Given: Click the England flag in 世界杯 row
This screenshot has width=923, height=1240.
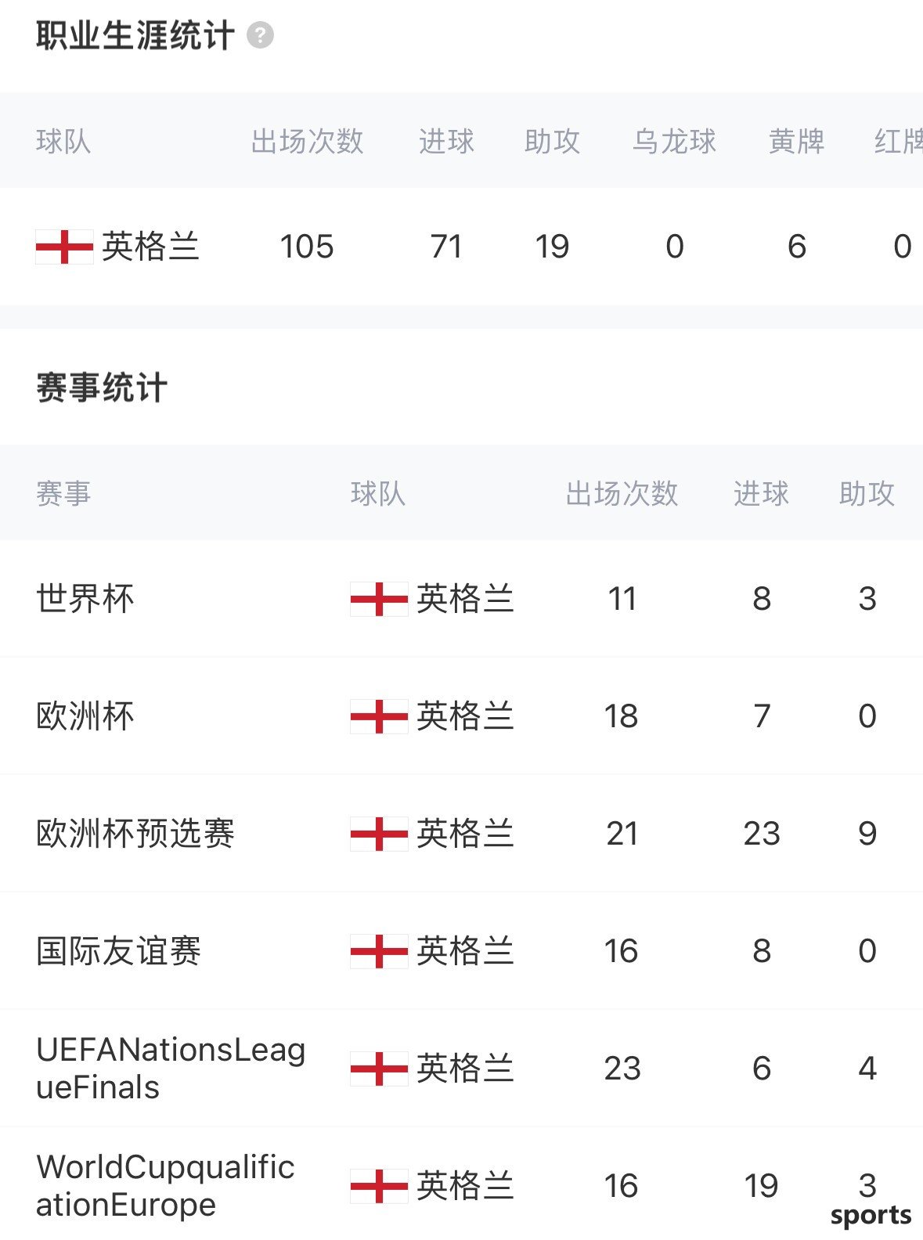Looking at the screenshot, I should 379,599.
